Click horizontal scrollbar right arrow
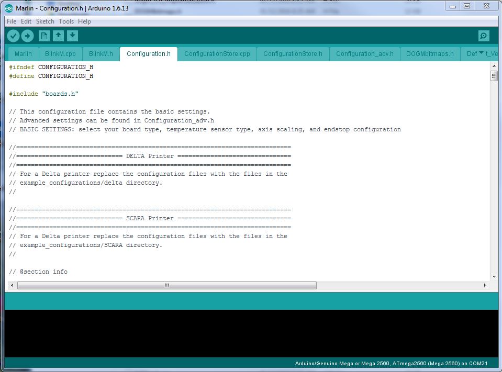This screenshot has width=502, height=372. coord(485,285)
